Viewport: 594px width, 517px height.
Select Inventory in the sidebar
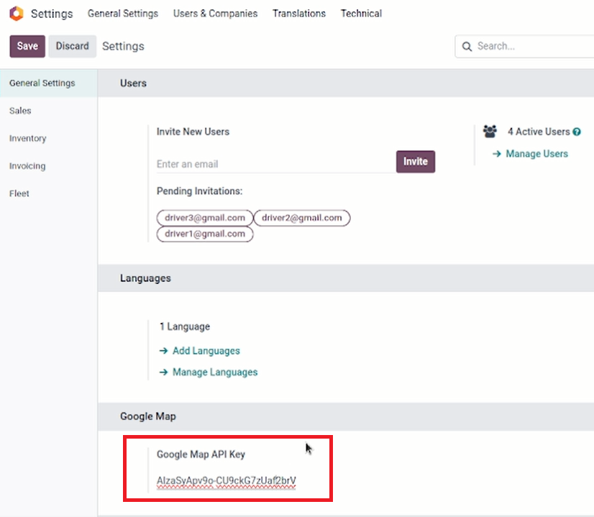[48, 138]
